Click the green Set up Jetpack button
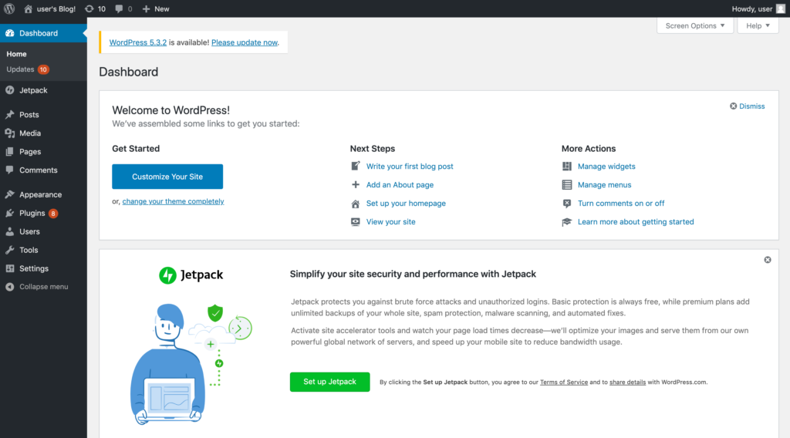Viewport: 790px width, 438px height. tap(329, 382)
